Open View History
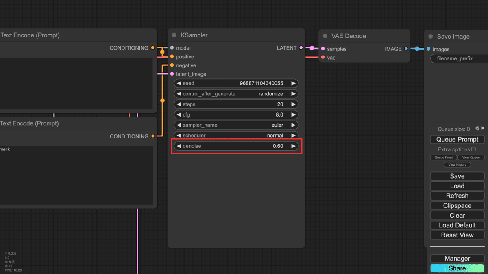 [457, 165]
